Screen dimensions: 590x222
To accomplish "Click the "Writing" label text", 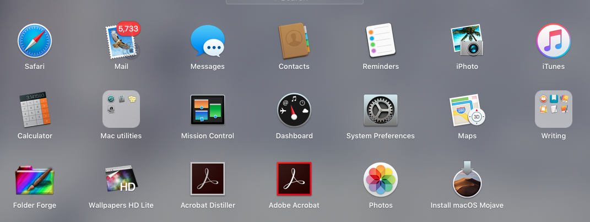I will pyautogui.click(x=554, y=136).
